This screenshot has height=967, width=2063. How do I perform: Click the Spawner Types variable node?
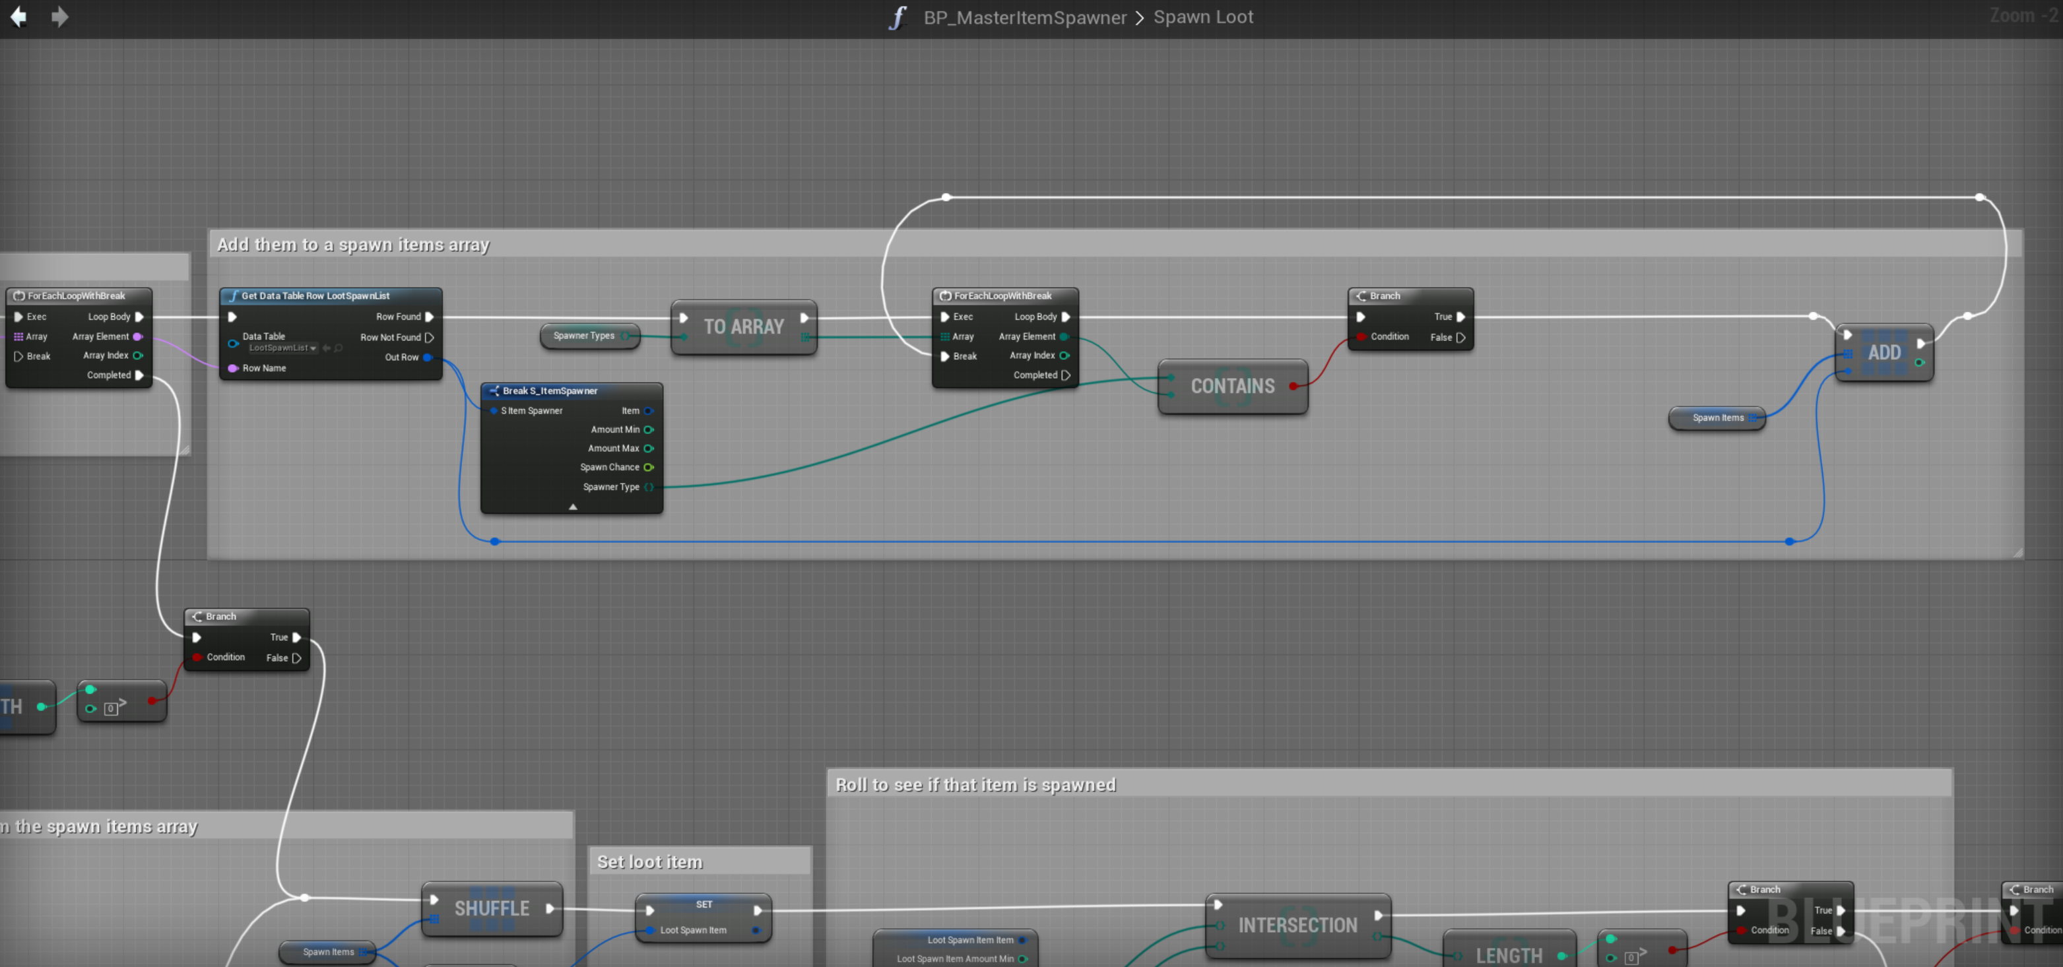click(584, 335)
